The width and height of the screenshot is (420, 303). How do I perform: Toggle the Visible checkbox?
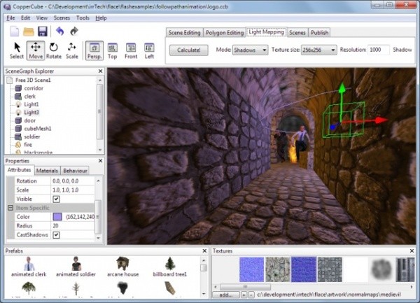pyautogui.click(x=56, y=199)
